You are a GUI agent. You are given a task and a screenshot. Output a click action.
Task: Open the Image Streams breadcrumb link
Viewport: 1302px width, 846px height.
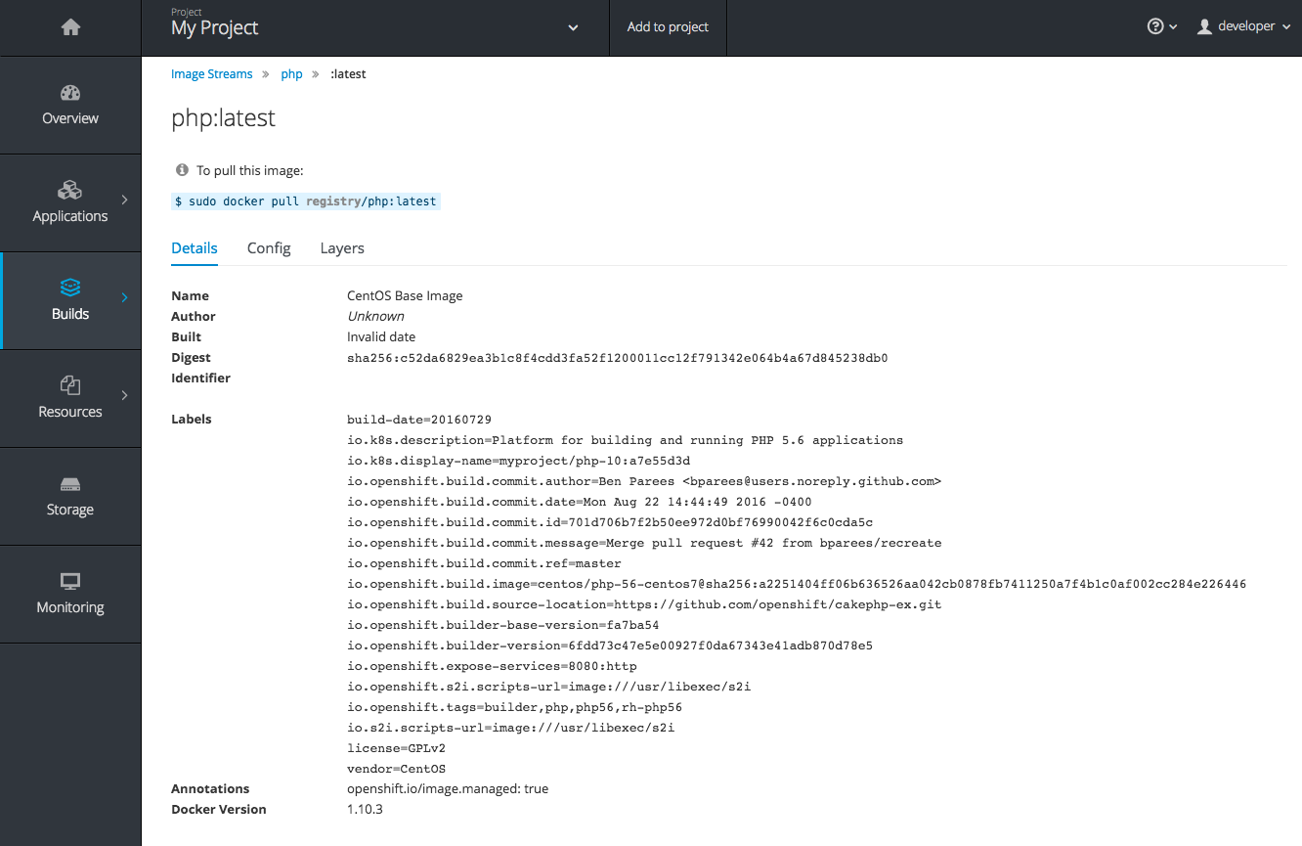pyautogui.click(x=211, y=73)
